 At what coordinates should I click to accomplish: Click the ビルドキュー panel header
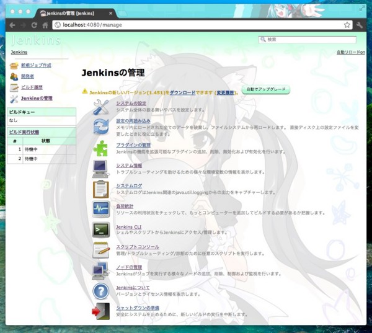click(x=42, y=112)
